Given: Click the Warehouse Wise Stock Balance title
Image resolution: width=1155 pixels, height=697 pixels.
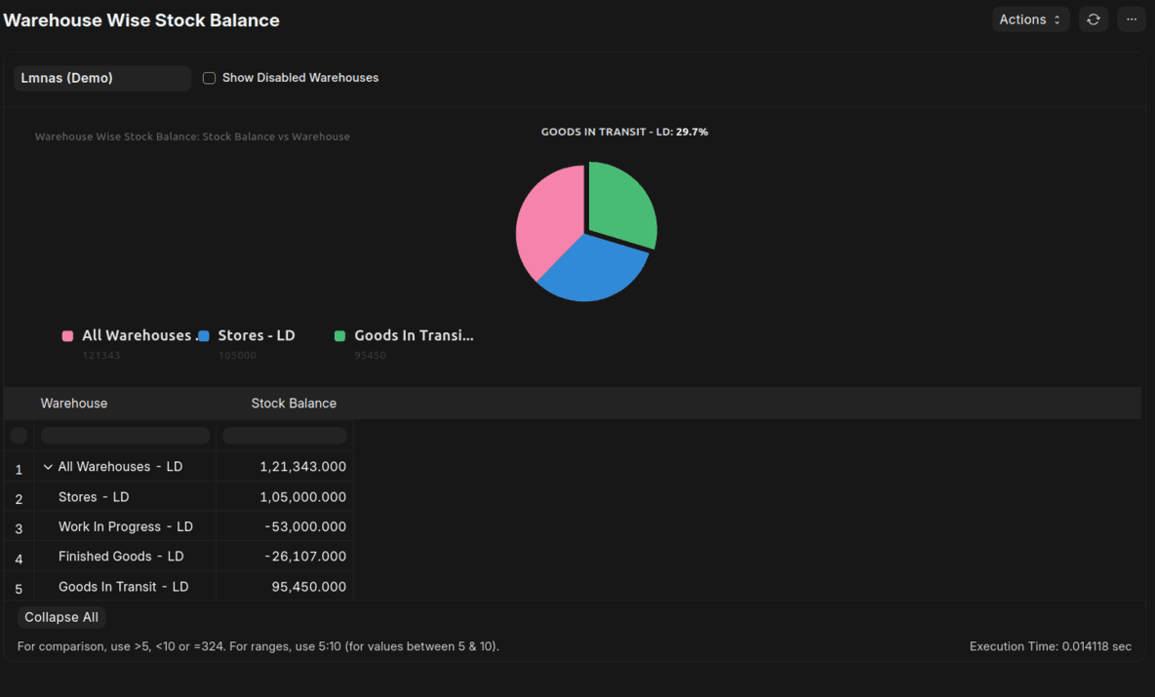Looking at the screenshot, I should [140, 19].
